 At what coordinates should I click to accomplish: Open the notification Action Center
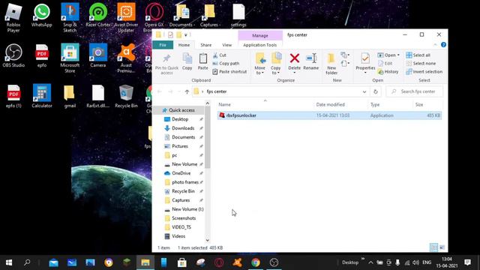click(467, 262)
